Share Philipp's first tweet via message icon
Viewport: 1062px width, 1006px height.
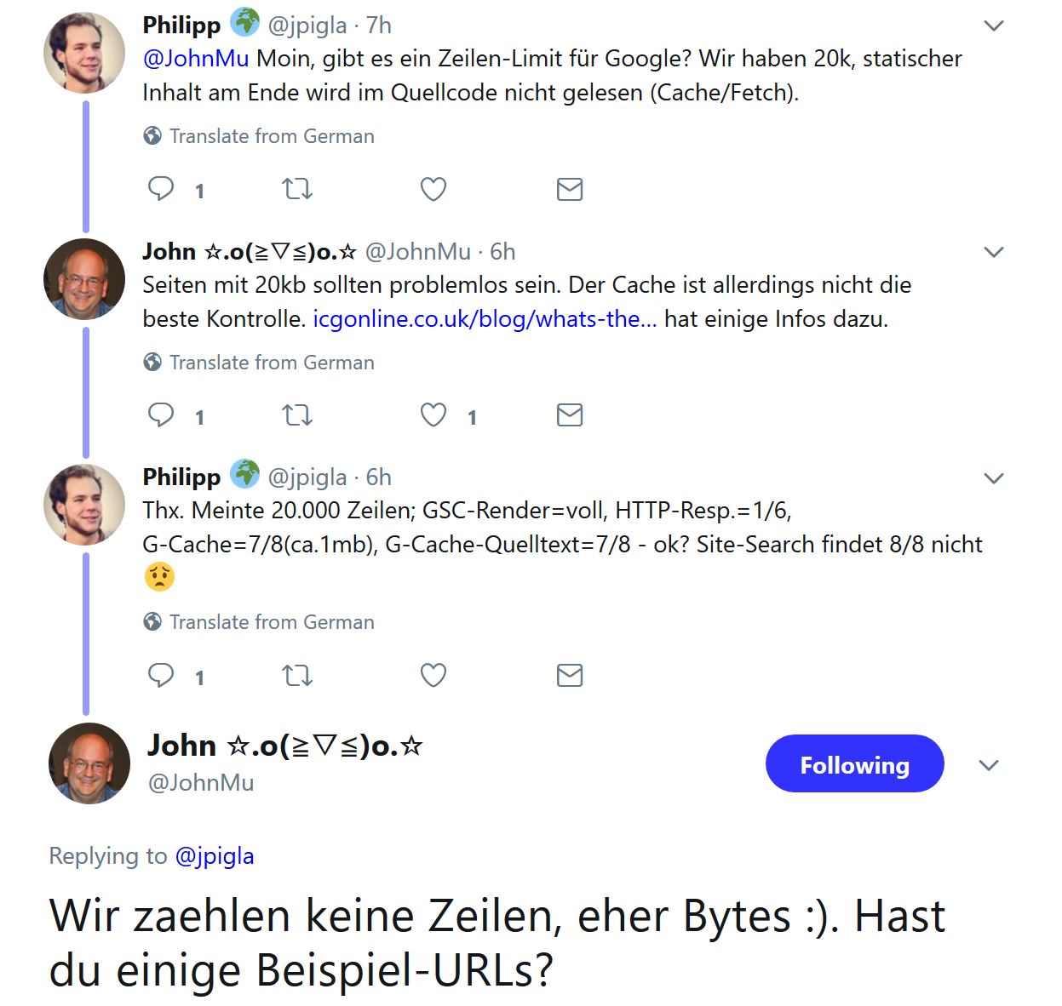(569, 189)
